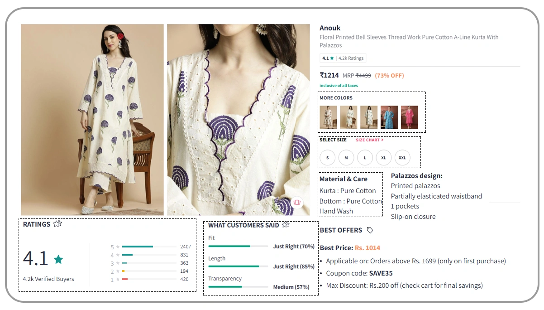544x310 pixels.
Task: Select the pink color variant swatch
Action: (x=409, y=116)
